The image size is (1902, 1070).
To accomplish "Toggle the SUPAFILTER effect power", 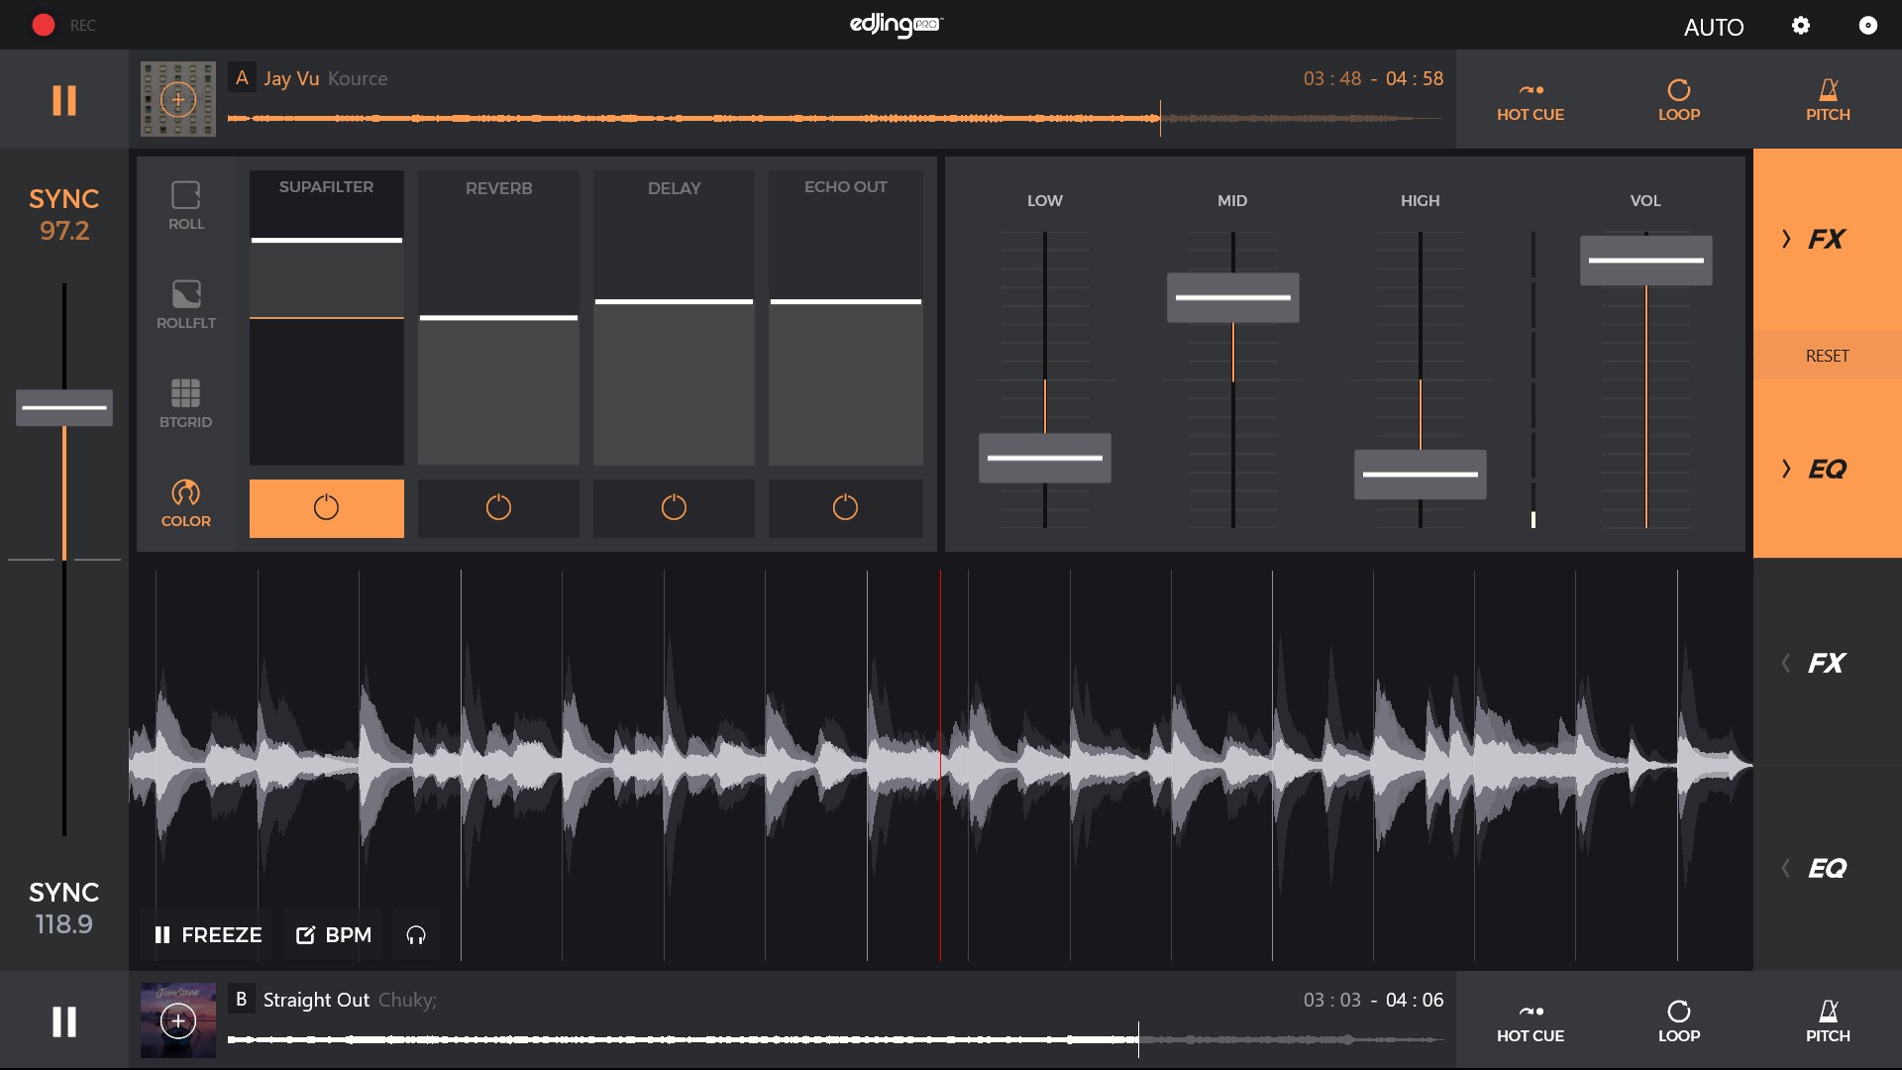I will 327,508.
